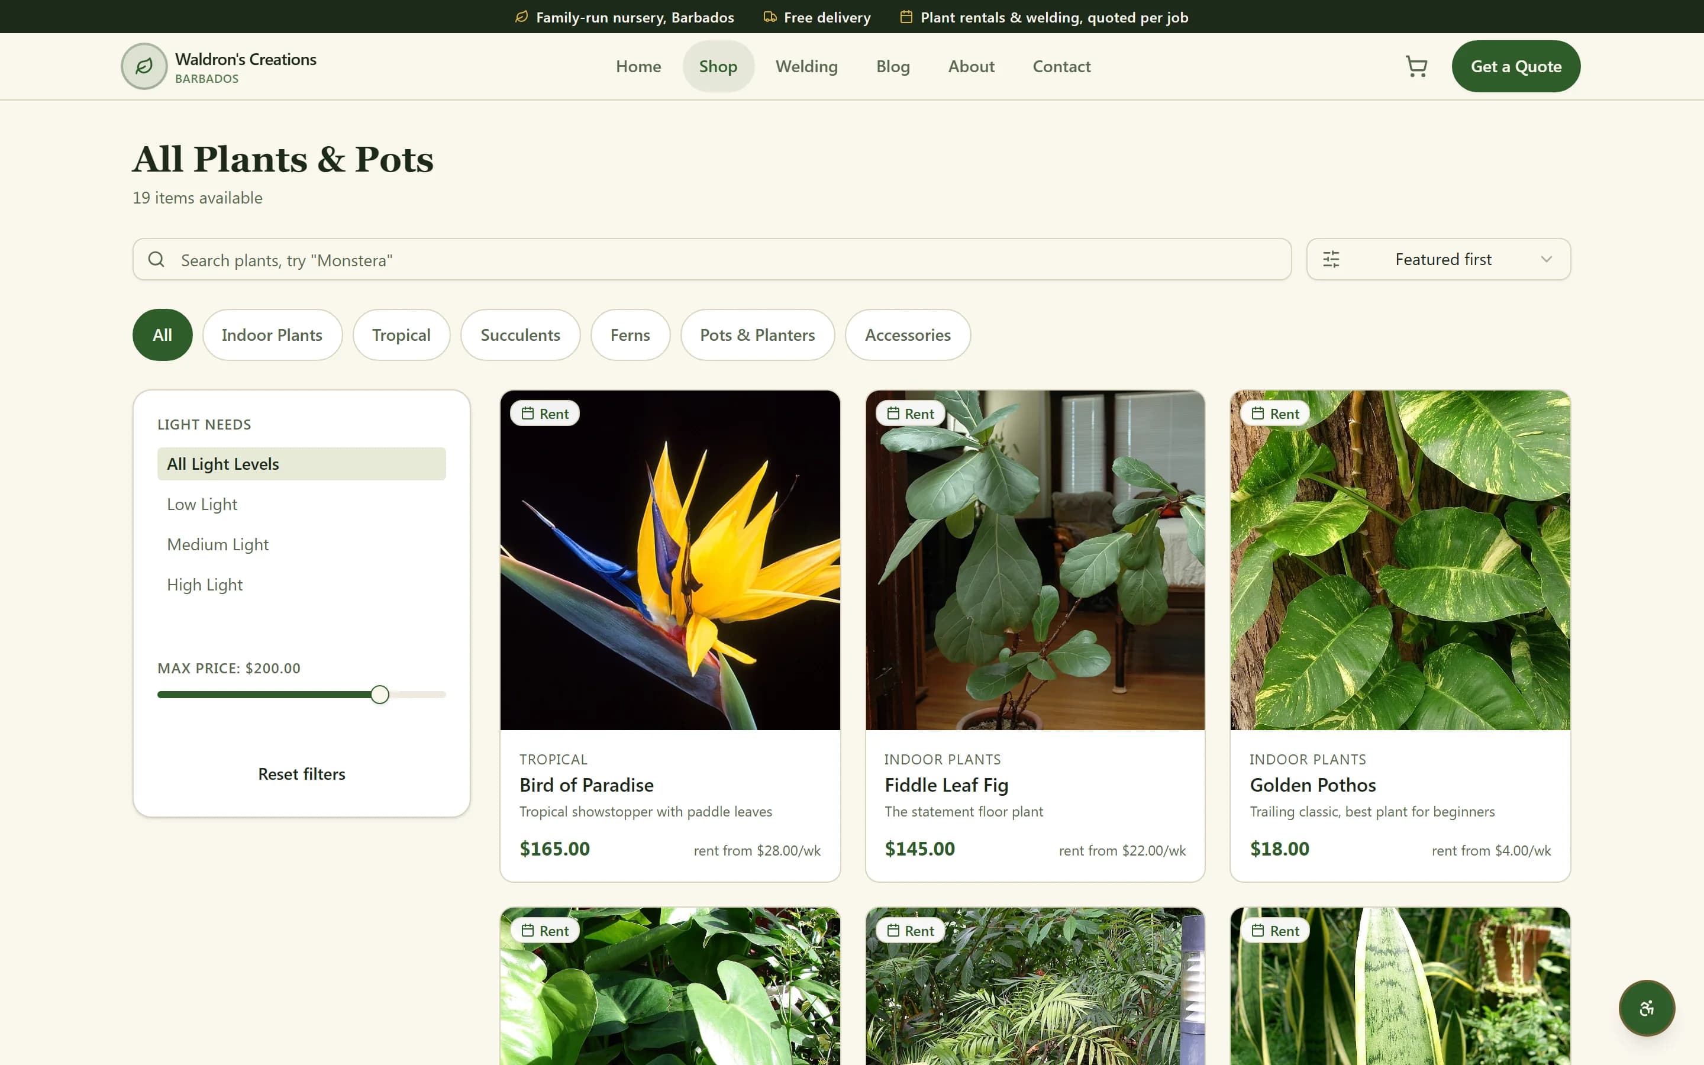Filter by Pots & Planters category
The width and height of the screenshot is (1704, 1065).
758,334
